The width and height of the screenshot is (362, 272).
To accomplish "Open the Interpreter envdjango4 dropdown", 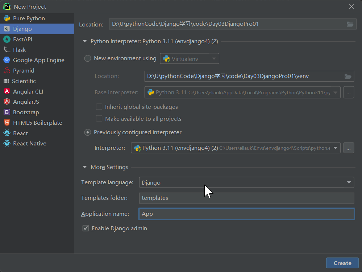I will 236,148.
